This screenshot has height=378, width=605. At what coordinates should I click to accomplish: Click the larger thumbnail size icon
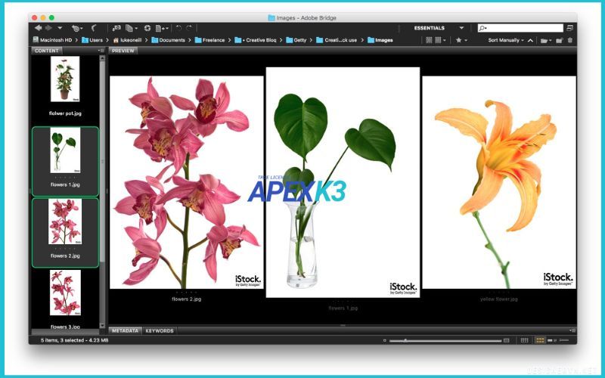point(507,340)
